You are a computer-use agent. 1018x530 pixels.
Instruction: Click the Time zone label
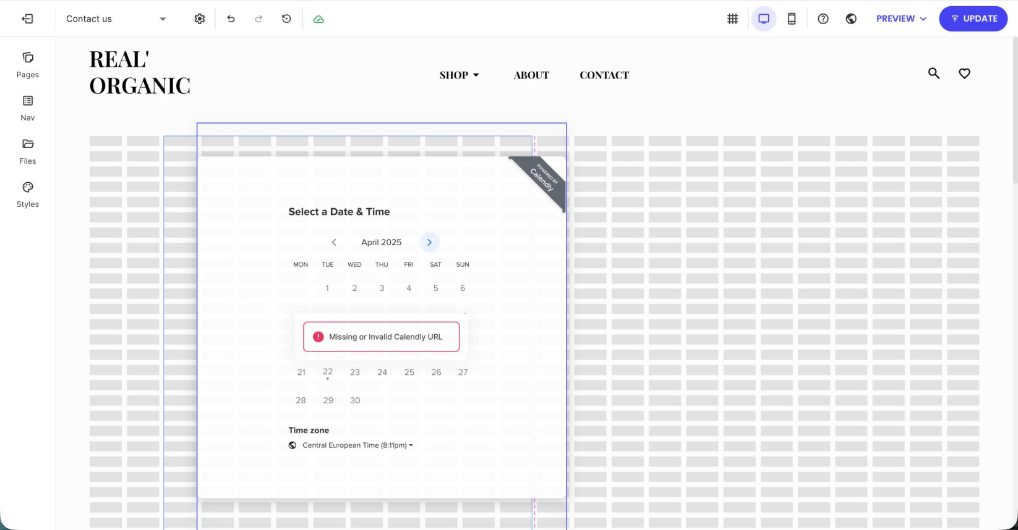pos(309,430)
